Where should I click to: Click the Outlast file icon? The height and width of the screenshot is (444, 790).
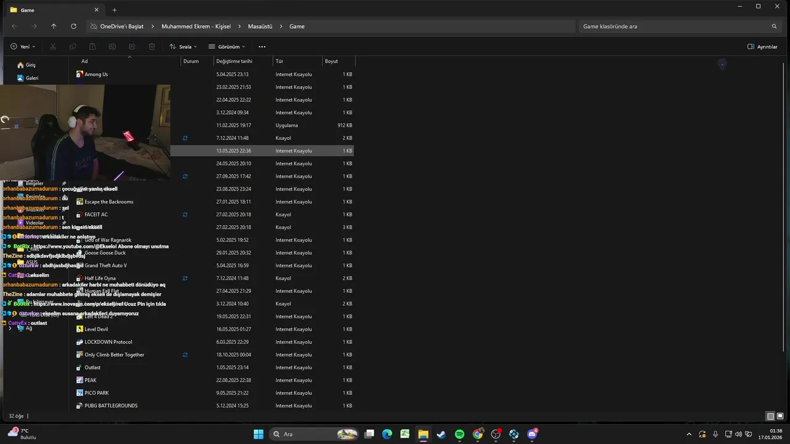(80, 368)
